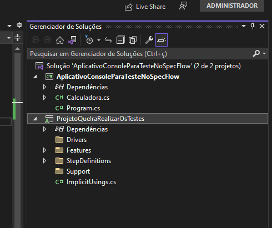Select Dependências of the console project
The height and width of the screenshot is (228, 272).
87,87
